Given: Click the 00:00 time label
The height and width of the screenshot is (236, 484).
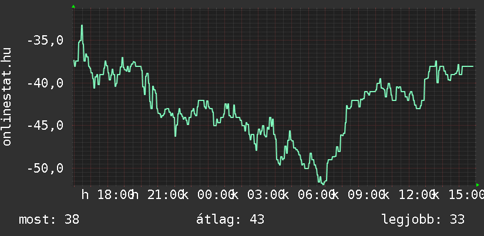Looking at the screenshot, I should coord(215,195).
